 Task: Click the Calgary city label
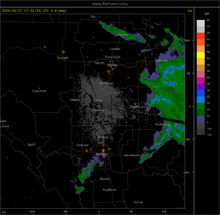(102, 154)
